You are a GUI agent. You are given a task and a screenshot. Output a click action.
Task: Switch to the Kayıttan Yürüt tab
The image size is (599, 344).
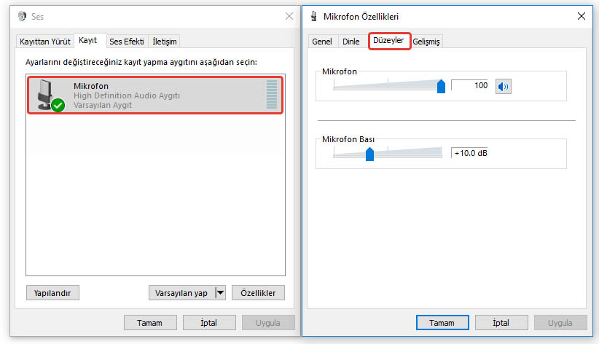(44, 42)
